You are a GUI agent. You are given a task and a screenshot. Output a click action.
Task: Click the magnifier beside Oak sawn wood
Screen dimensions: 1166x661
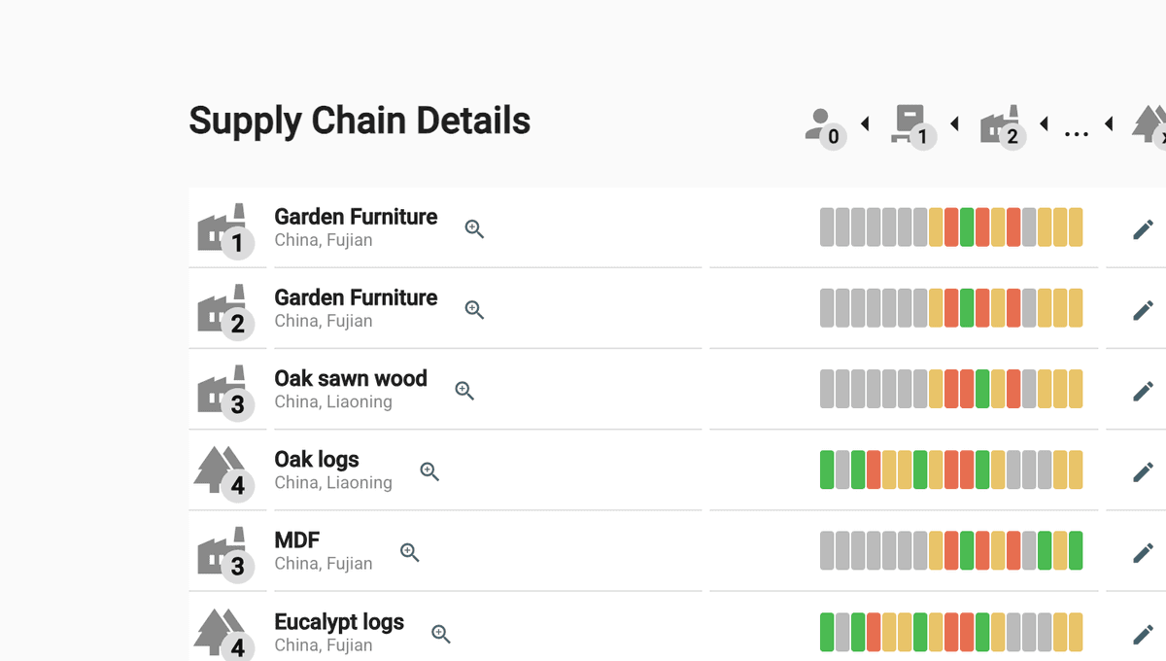tap(464, 390)
